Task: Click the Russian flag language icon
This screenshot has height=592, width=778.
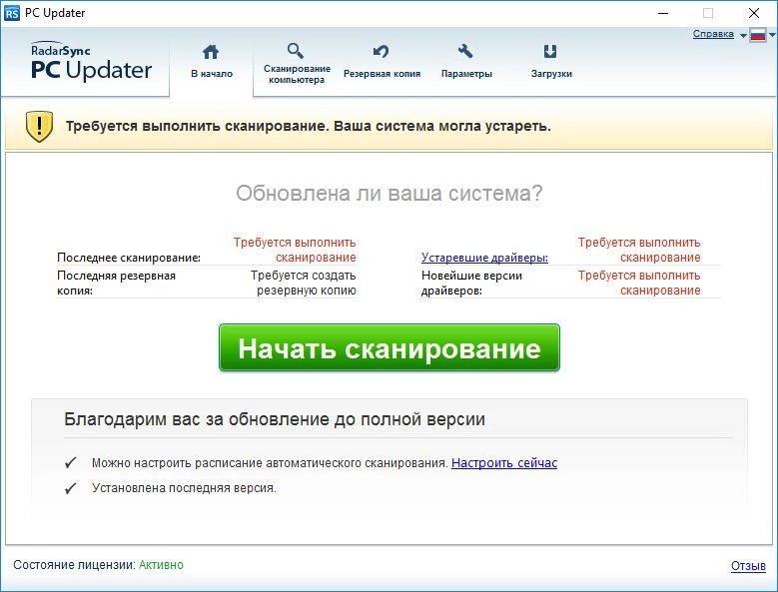Action: (758, 35)
